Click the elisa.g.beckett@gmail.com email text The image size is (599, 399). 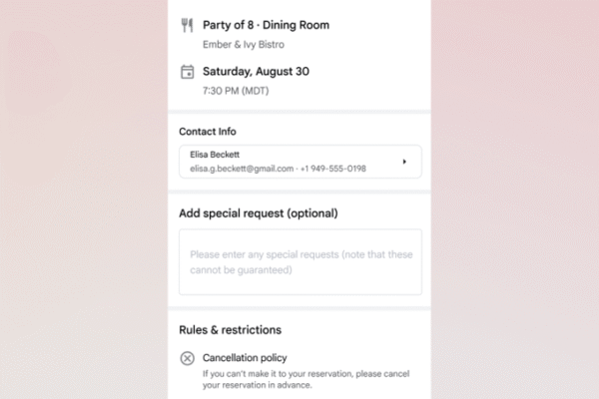[242, 169]
